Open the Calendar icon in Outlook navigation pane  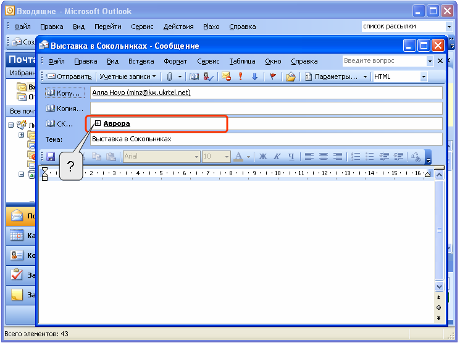click(17, 236)
